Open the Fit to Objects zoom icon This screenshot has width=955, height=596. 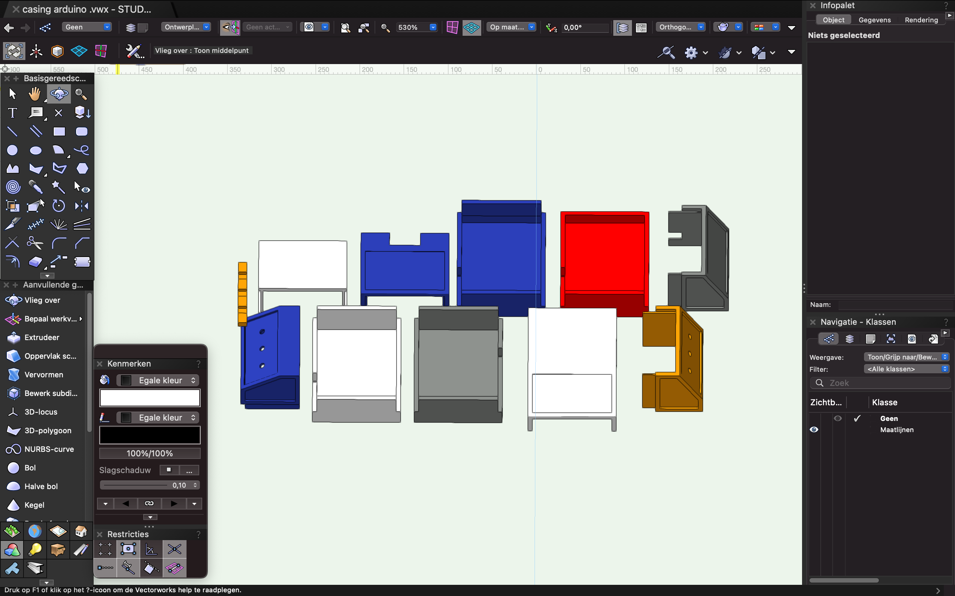[x=364, y=28]
